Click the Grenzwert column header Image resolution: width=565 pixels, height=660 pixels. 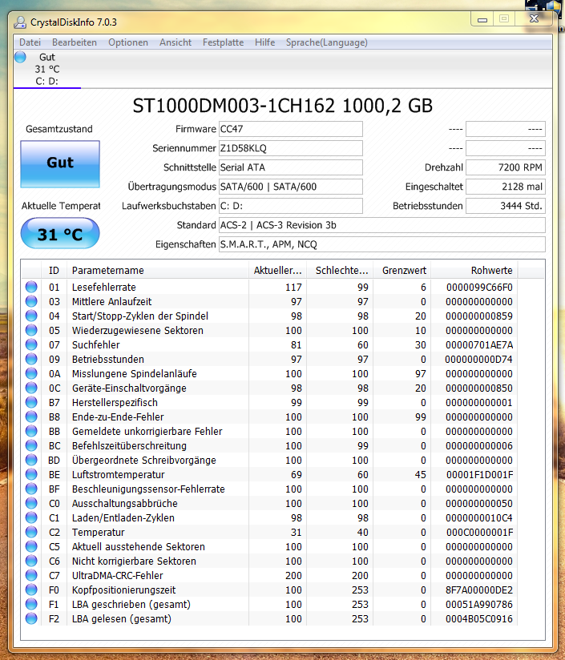pyautogui.click(x=402, y=270)
